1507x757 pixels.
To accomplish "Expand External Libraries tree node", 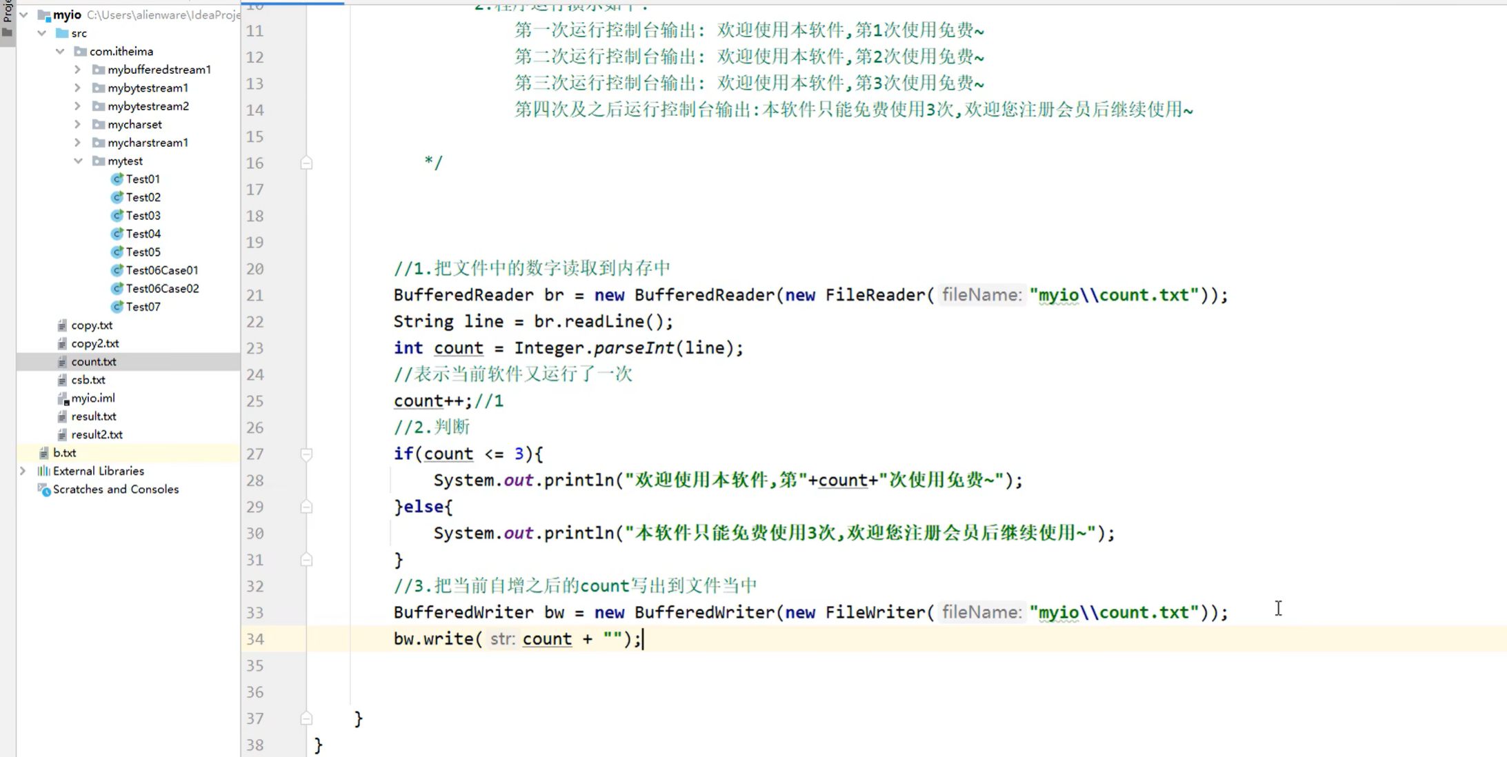I will pos(23,471).
